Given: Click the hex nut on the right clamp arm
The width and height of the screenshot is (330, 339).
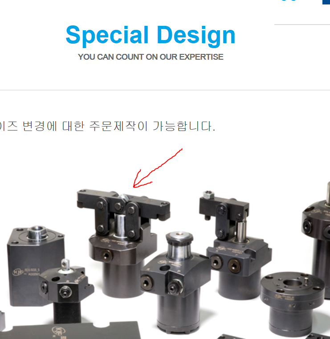Looking at the screenshot, I should (208, 195).
